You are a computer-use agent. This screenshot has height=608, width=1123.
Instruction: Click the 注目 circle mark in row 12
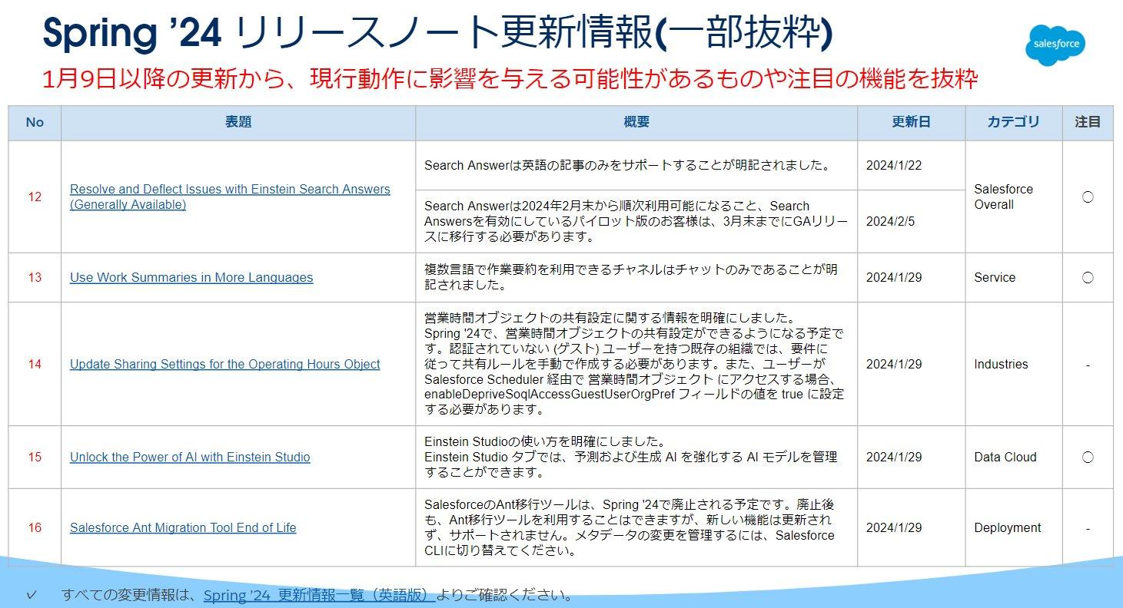tap(1088, 197)
